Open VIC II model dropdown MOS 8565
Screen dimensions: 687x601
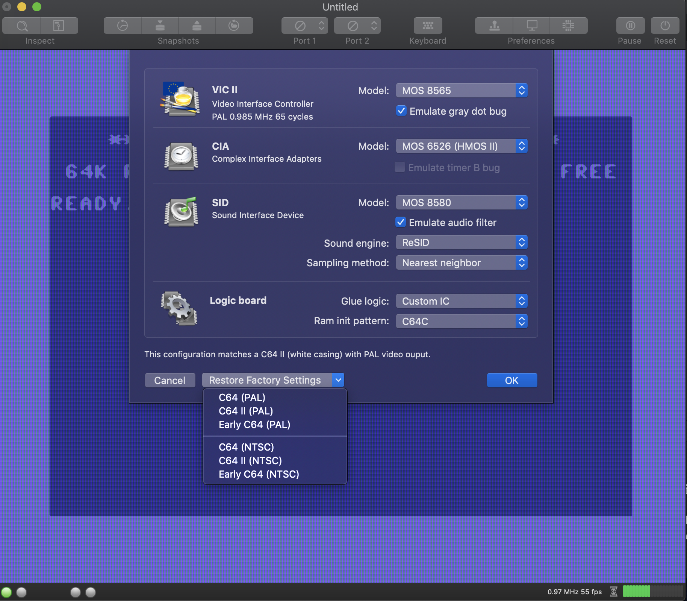click(x=462, y=90)
